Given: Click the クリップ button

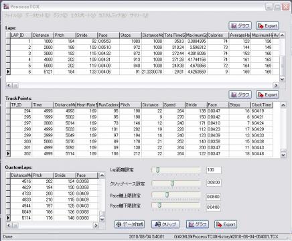Looking at the screenshot, I should pyautogui.click(x=165, y=224).
